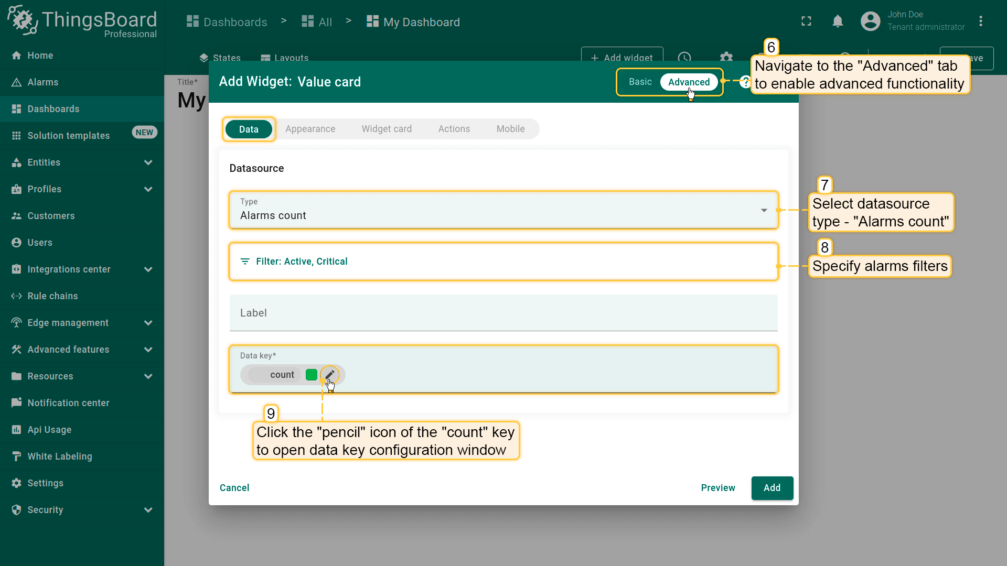
Task: Click the timewindow clock icon
Action: tap(684, 57)
